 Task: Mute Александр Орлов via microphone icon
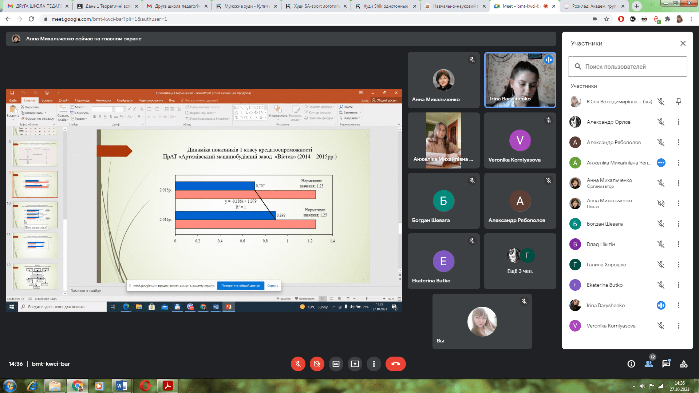tap(661, 122)
